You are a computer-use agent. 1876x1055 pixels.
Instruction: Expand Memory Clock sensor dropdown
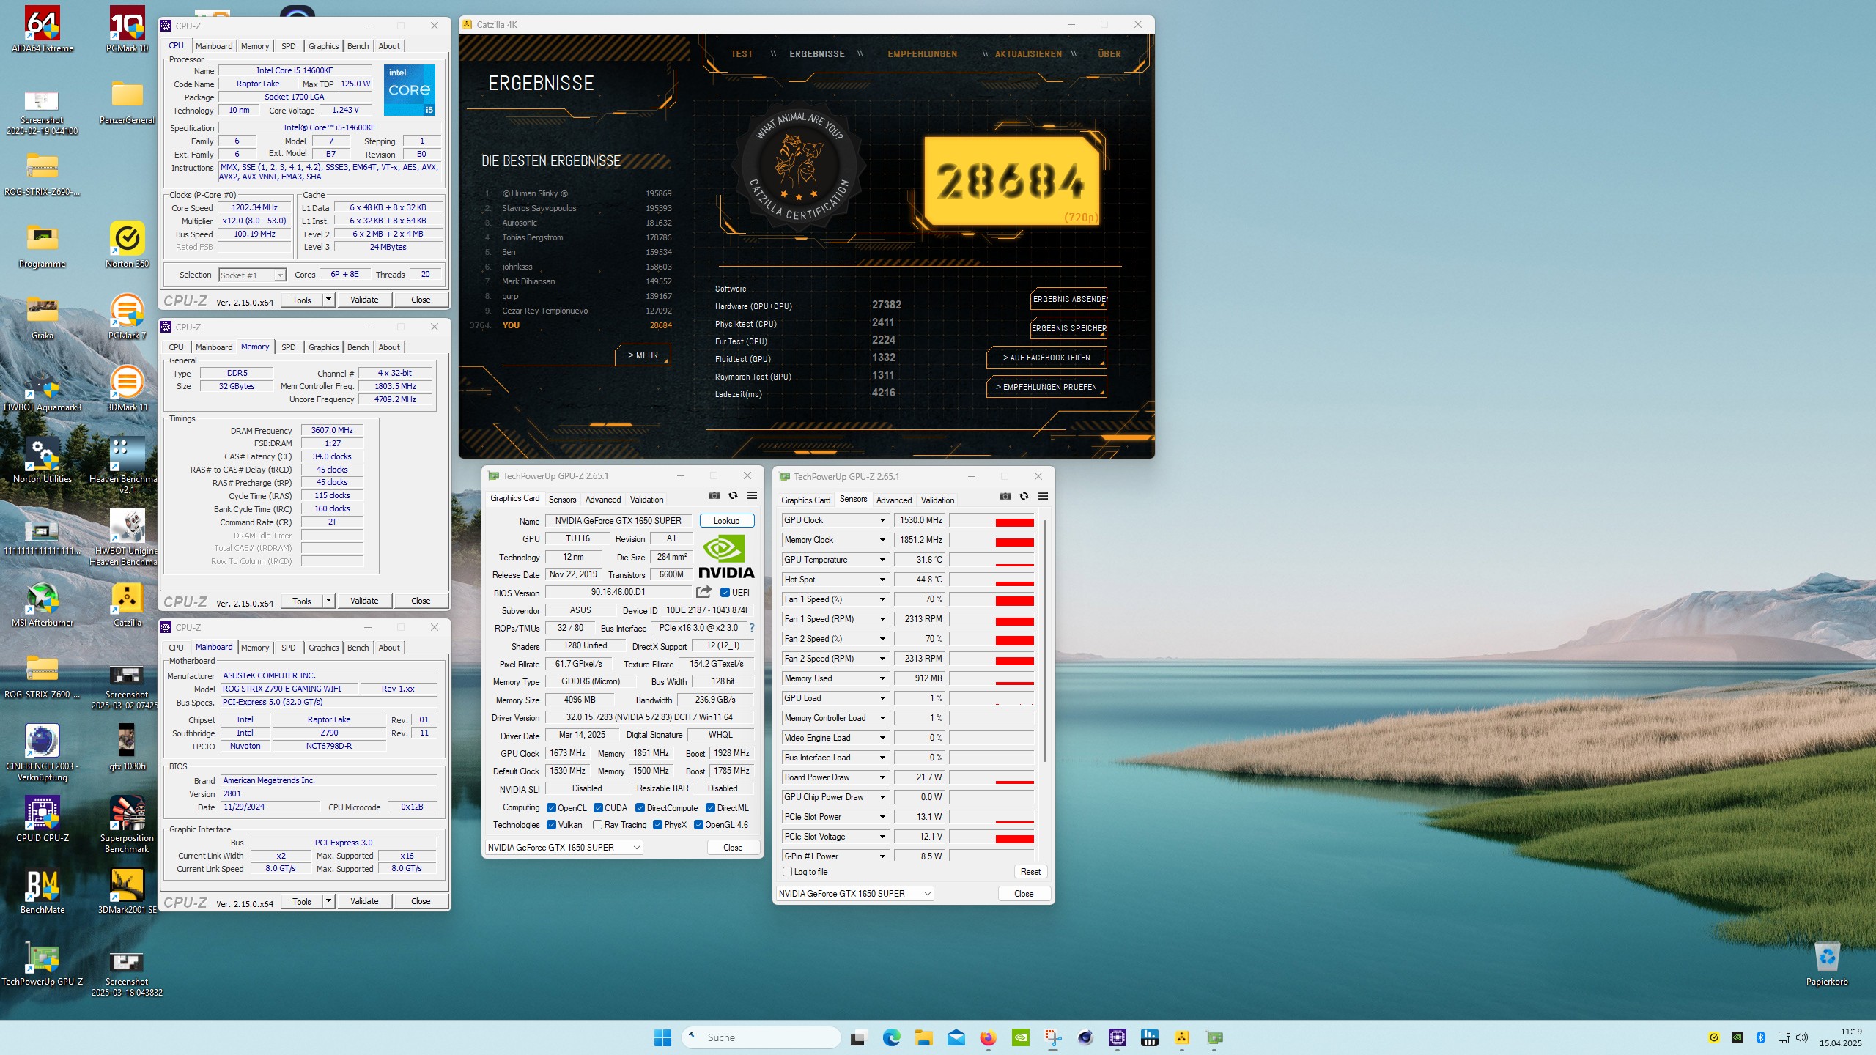tap(882, 540)
